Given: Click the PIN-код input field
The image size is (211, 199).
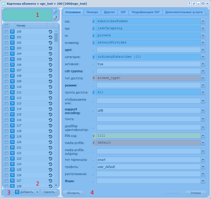Looking at the screenshot, I should [x=148, y=136].
